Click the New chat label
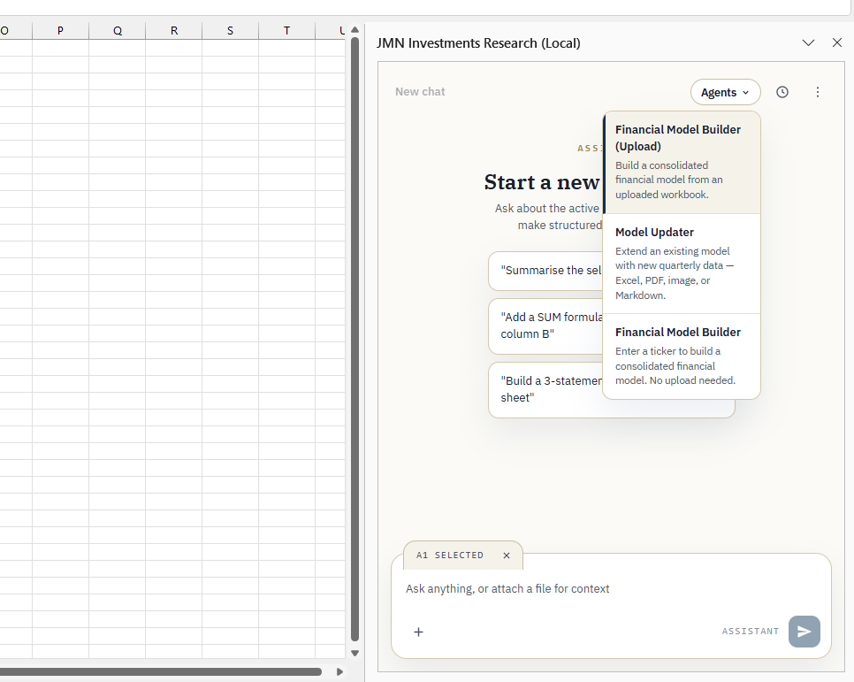This screenshot has height=682, width=854. tap(420, 92)
